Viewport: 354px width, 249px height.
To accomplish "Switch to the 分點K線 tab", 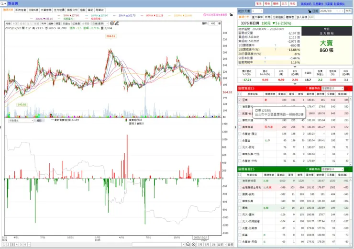I will coord(33,10).
